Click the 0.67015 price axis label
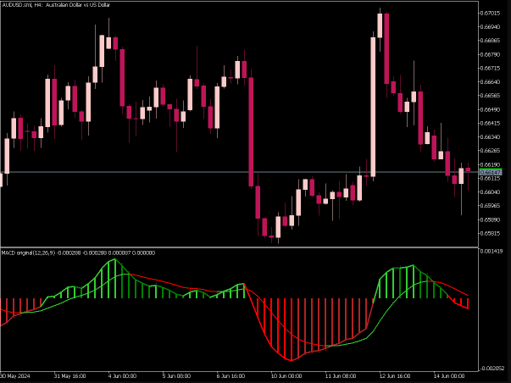 pyautogui.click(x=491, y=13)
